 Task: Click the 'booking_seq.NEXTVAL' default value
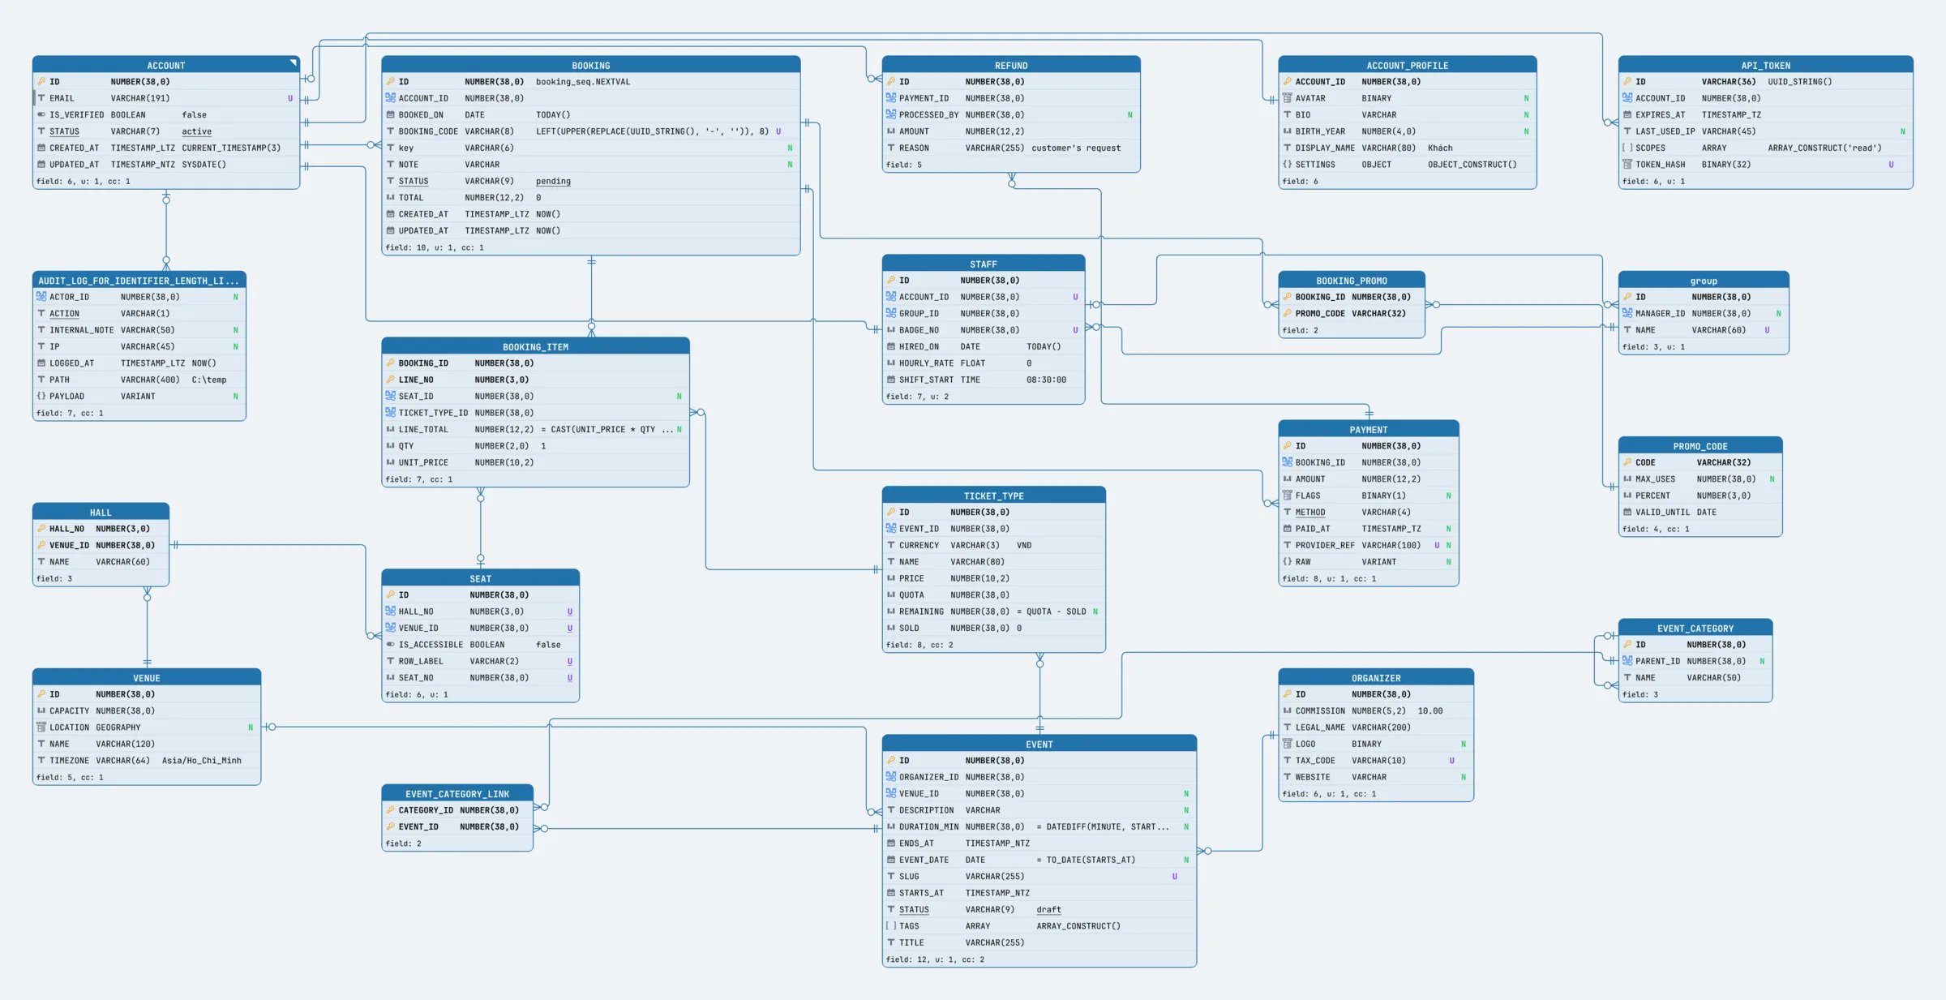583,82
